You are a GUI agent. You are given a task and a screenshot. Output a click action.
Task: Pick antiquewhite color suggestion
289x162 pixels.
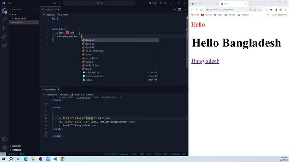tap(120, 76)
